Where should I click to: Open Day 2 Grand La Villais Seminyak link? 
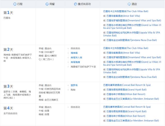click(x=132, y=63)
